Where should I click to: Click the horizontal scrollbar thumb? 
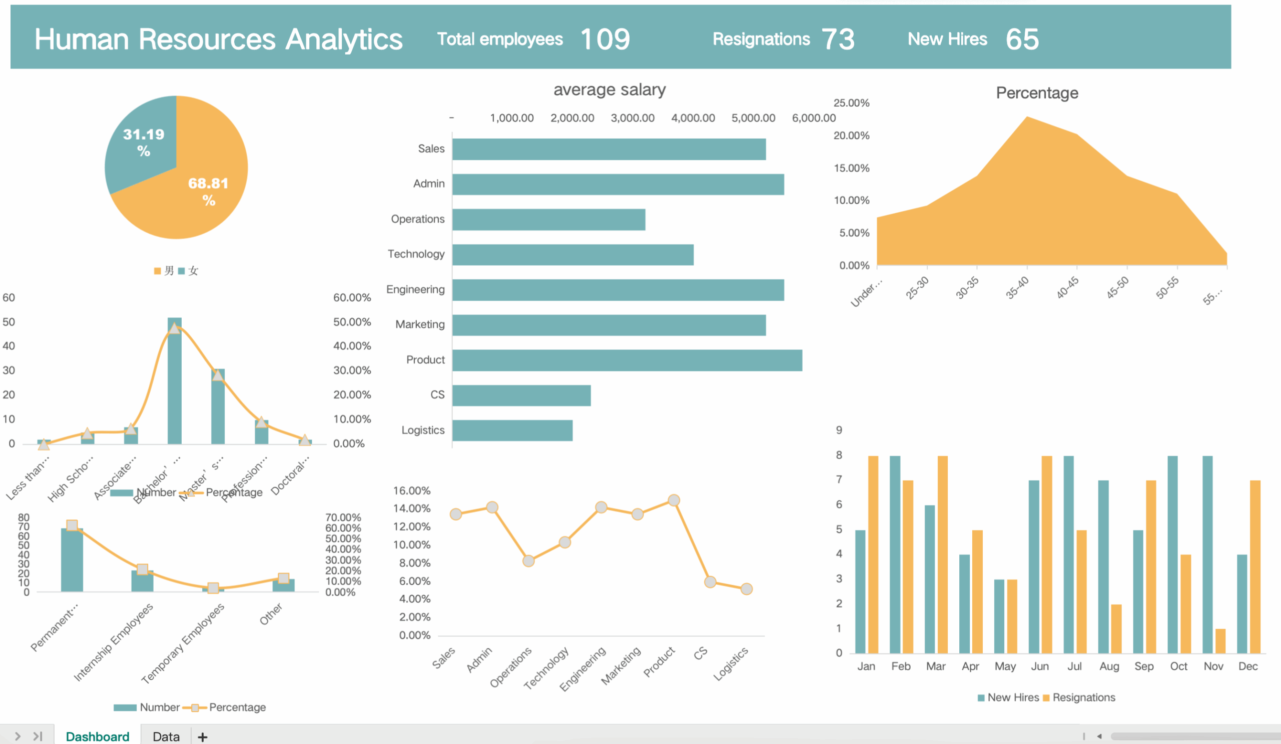(x=1194, y=736)
